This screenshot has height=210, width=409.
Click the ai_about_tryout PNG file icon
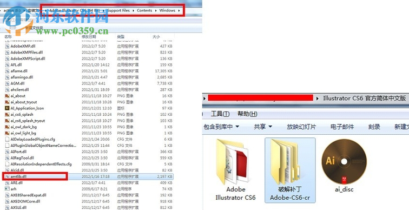7,102
